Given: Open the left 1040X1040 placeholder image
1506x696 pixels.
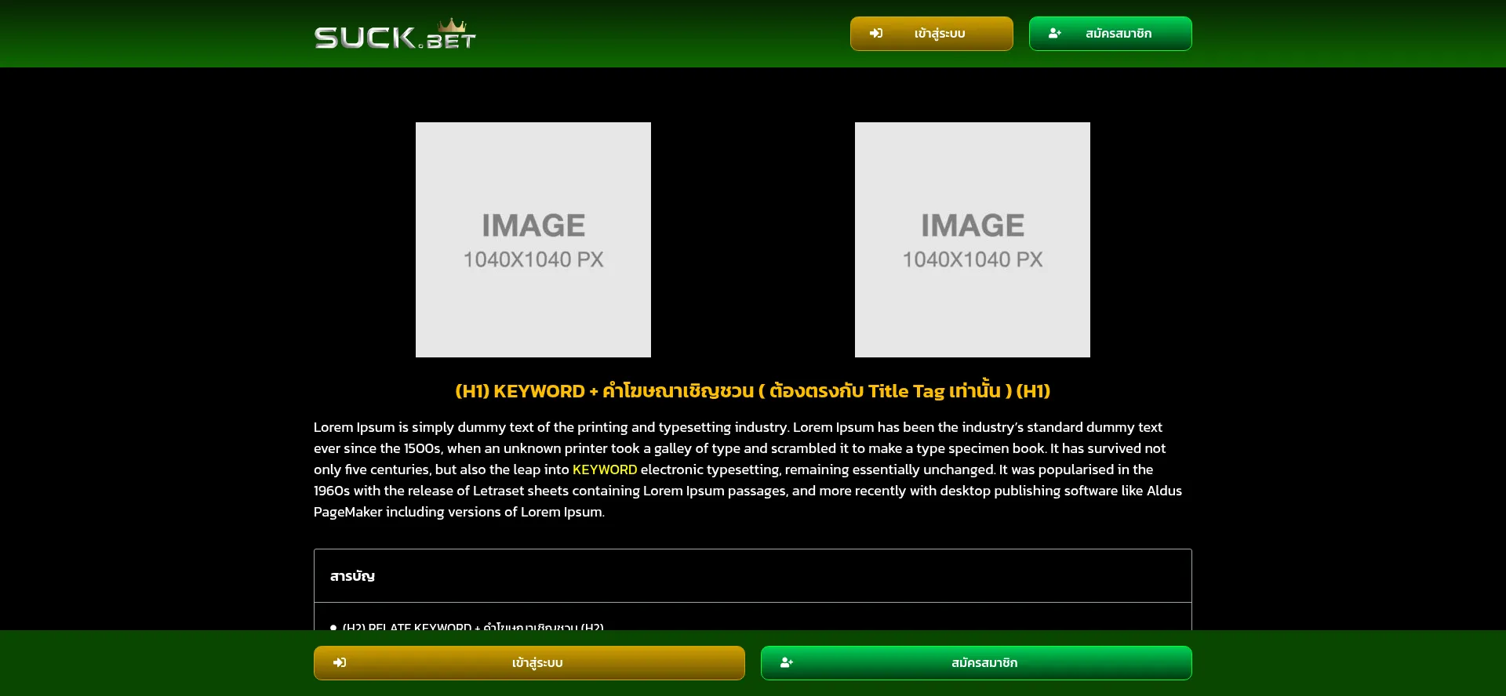Looking at the screenshot, I should tap(533, 240).
